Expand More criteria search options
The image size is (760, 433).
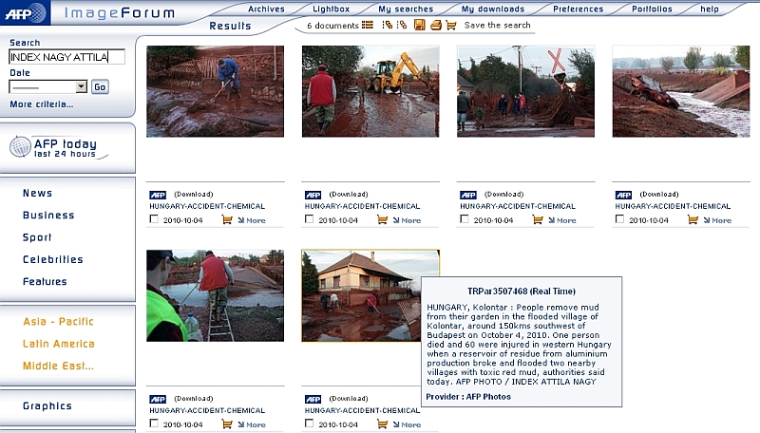pyautogui.click(x=42, y=104)
